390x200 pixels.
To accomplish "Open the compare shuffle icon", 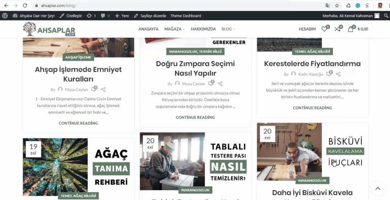I will tap(338, 29).
